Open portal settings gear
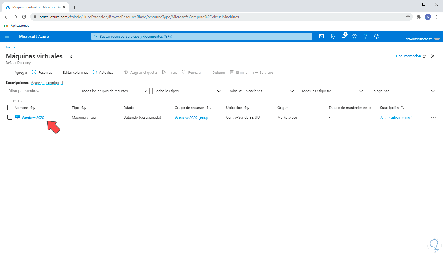Image resolution: width=443 pixels, height=254 pixels. coord(355,36)
